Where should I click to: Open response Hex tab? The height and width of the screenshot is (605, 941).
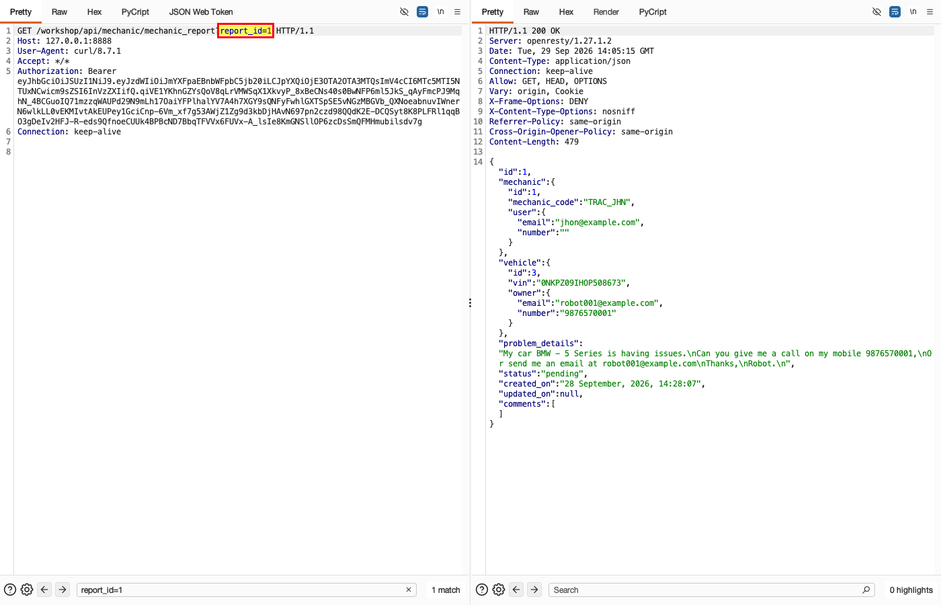pos(566,11)
